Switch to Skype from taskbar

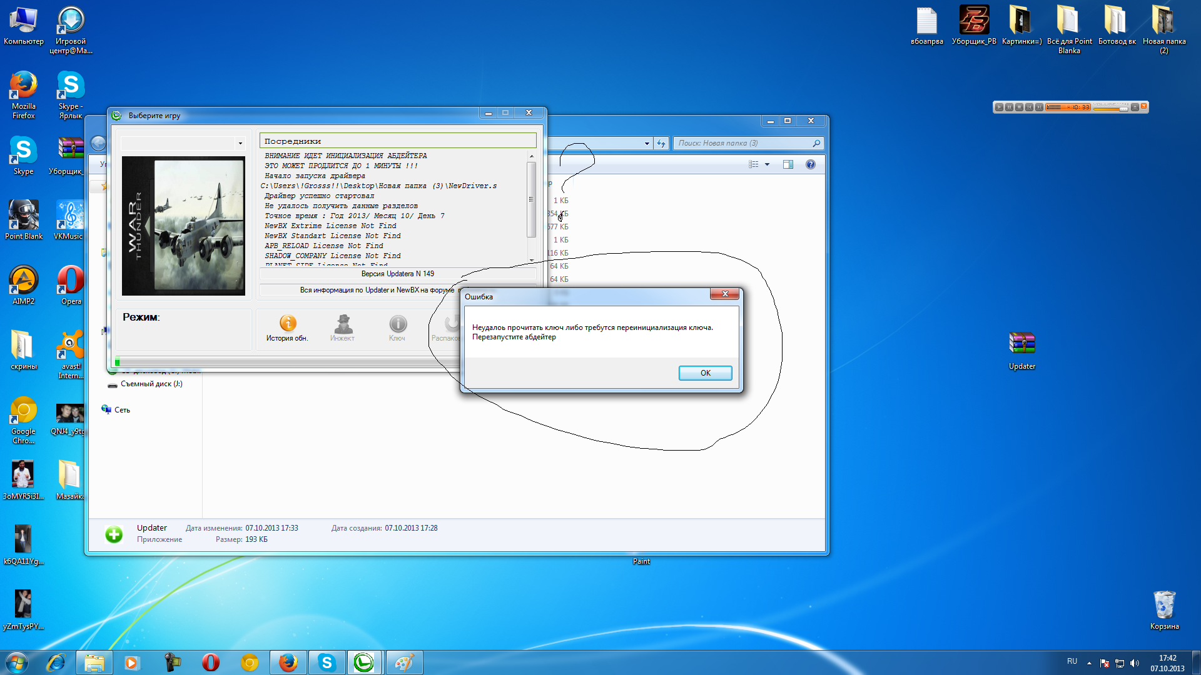pyautogui.click(x=327, y=662)
